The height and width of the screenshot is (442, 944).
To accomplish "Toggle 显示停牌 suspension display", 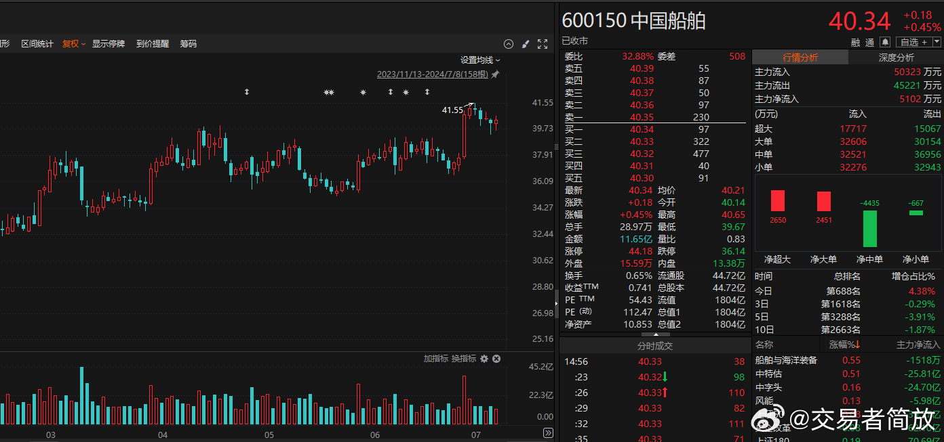I will click(x=109, y=44).
